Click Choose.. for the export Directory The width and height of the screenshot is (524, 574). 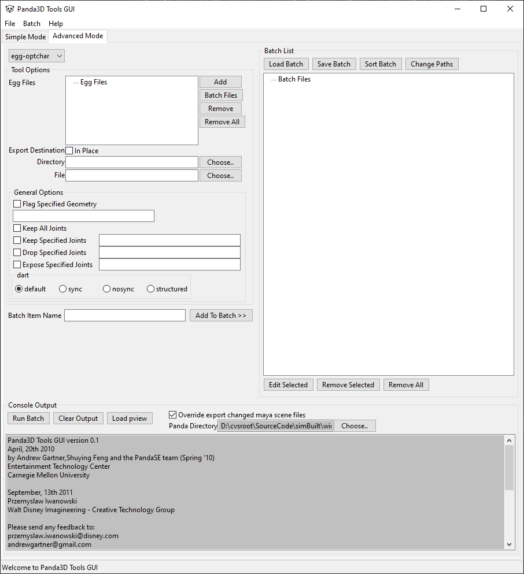[220, 162]
